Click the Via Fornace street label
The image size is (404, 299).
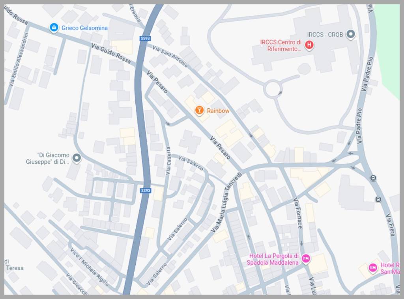297,213
